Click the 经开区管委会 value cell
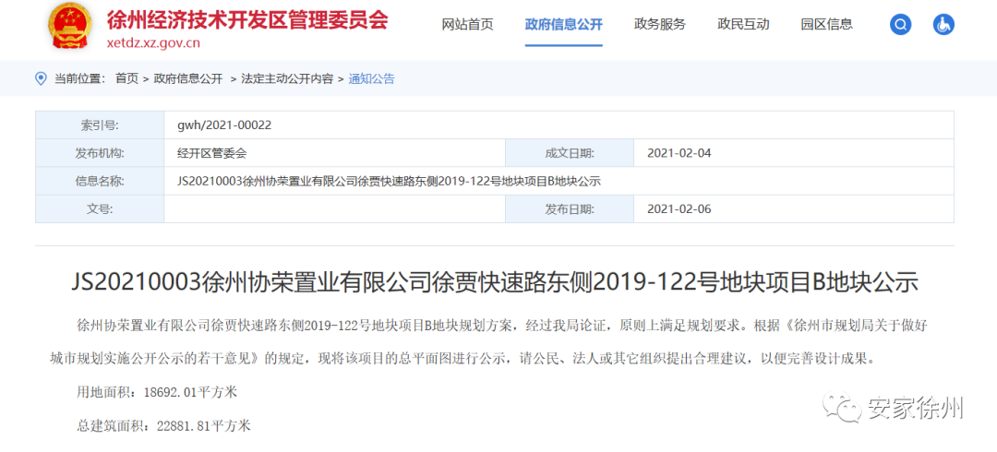 tap(334, 153)
